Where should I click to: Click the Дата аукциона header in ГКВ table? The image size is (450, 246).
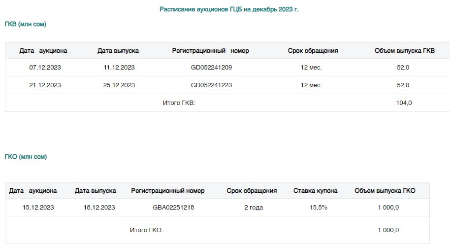(43, 51)
